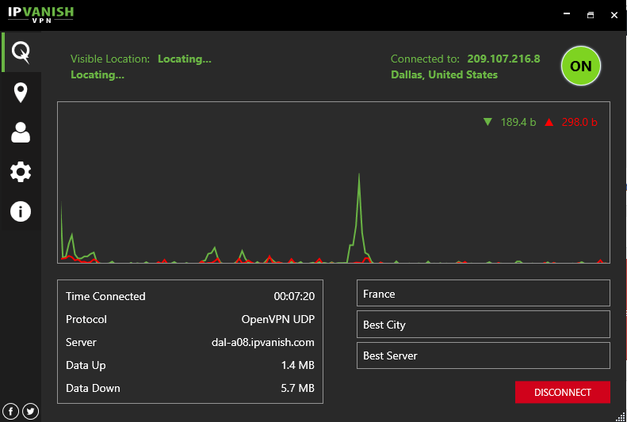The image size is (627, 422).
Task: Click the window resize grip corner
Action: (x=621, y=416)
